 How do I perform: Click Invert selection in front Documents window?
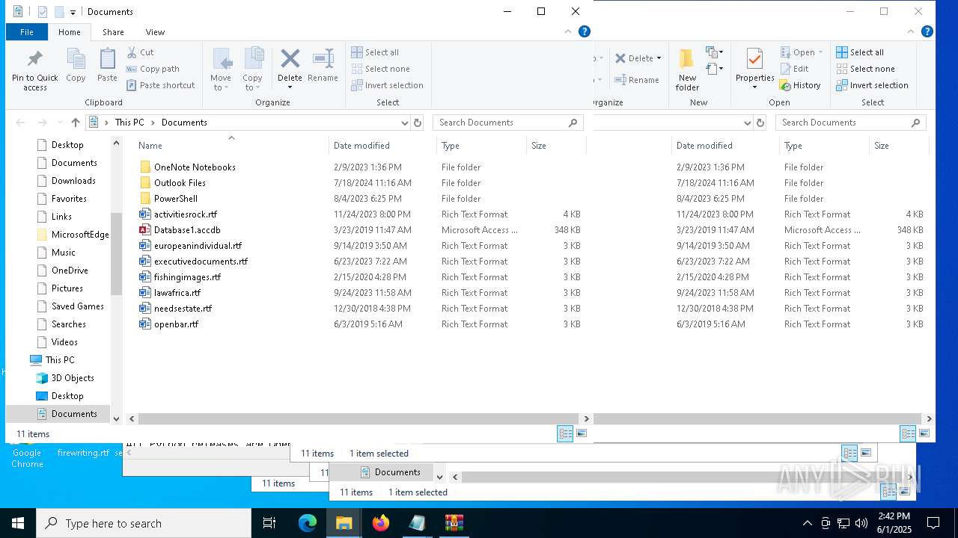coord(388,85)
